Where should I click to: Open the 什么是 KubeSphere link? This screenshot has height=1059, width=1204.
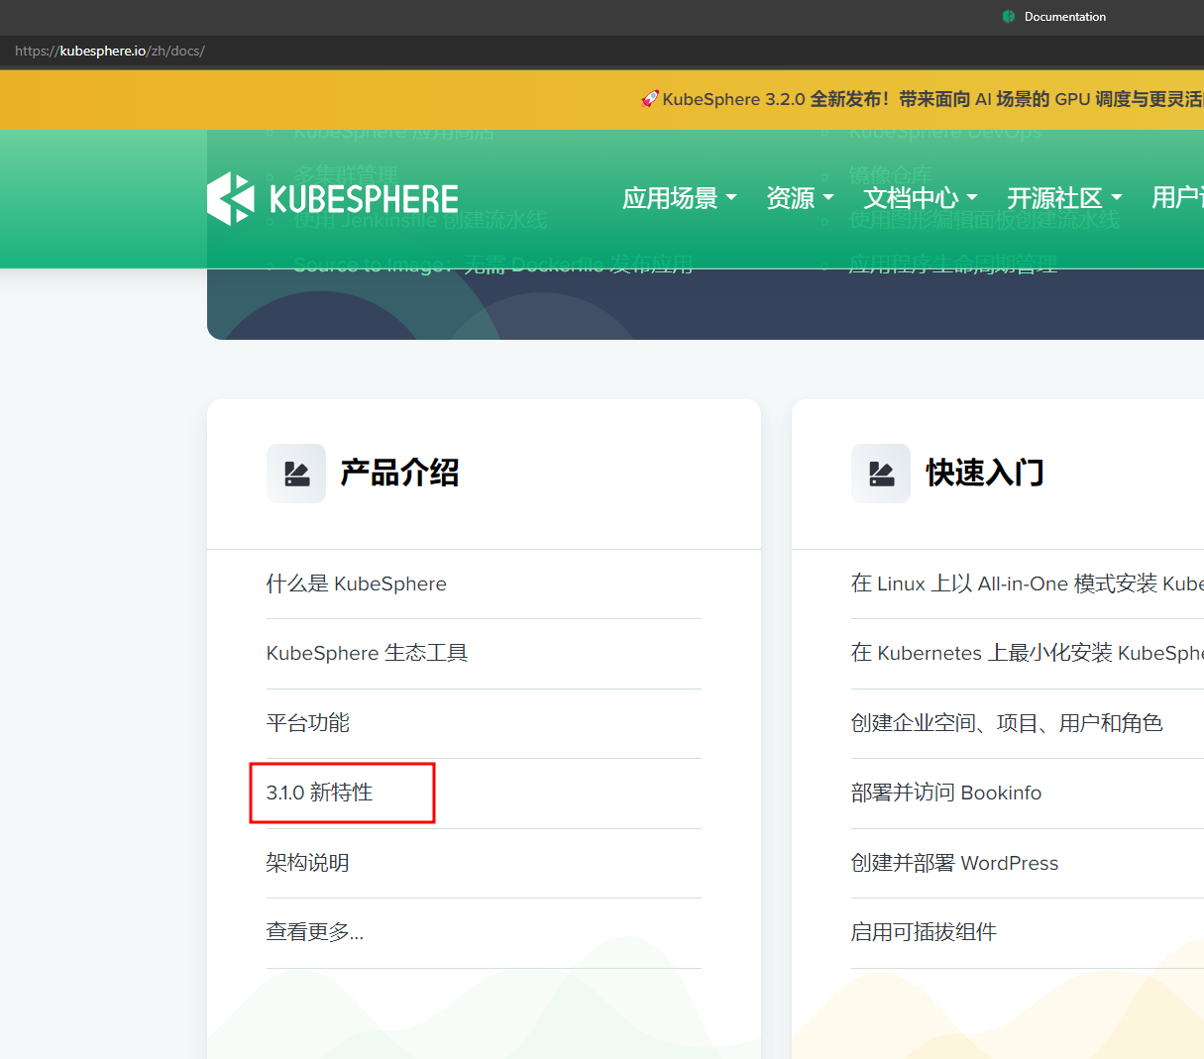357,583
